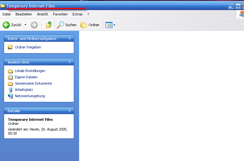Open the forward history dropdown arrow
Viewport: 244px width, 161px height.
[x=41, y=25]
